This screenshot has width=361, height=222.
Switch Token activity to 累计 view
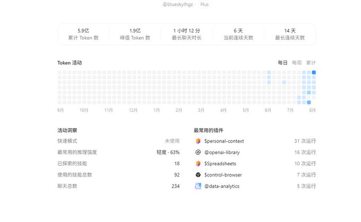click(x=311, y=63)
